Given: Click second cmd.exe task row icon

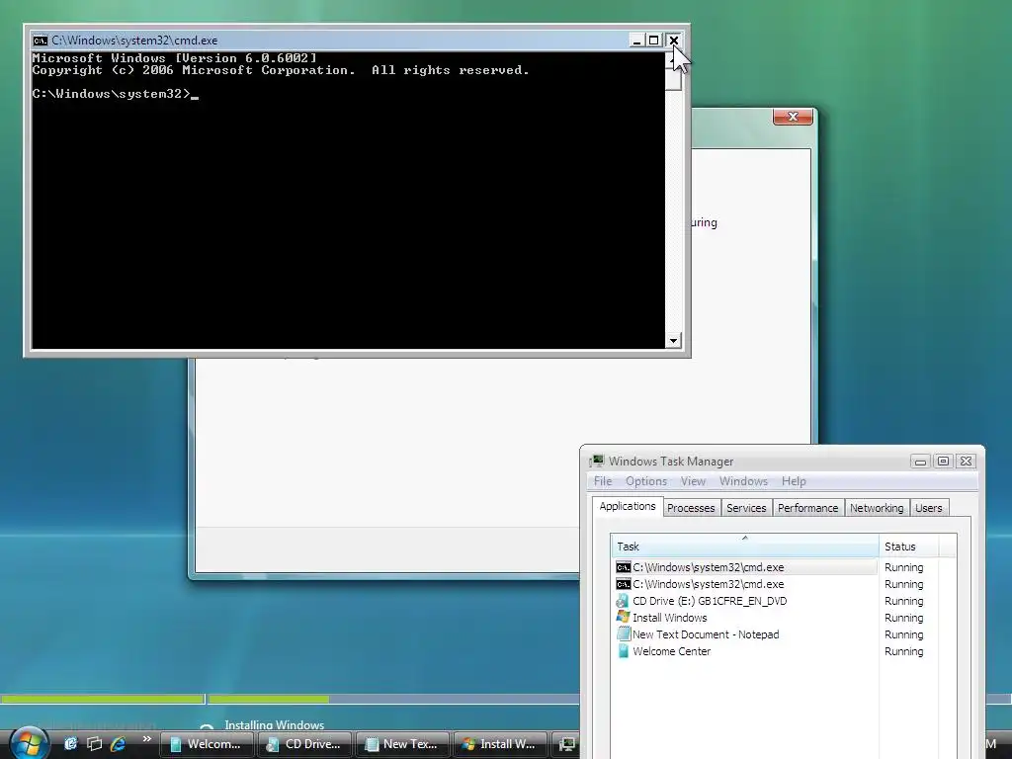Looking at the screenshot, I should 623,584.
